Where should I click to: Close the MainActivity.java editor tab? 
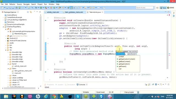pos(102,12)
